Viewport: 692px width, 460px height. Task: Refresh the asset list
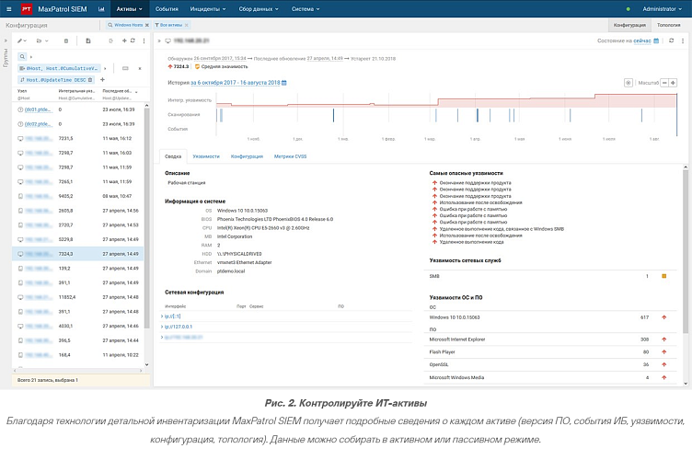click(x=133, y=40)
